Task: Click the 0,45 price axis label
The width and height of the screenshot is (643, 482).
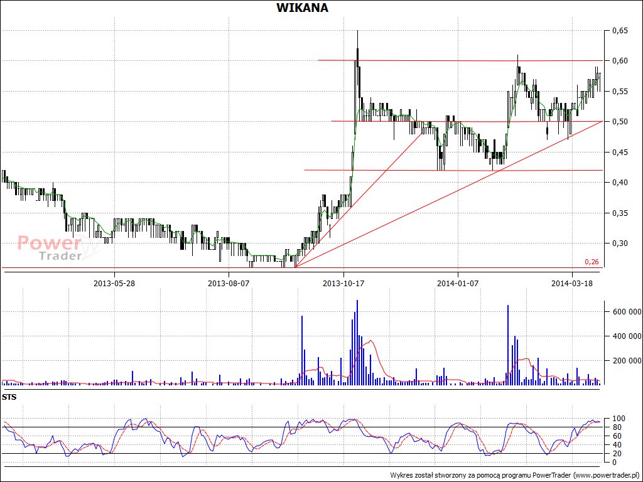Action: click(x=620, y=152)
